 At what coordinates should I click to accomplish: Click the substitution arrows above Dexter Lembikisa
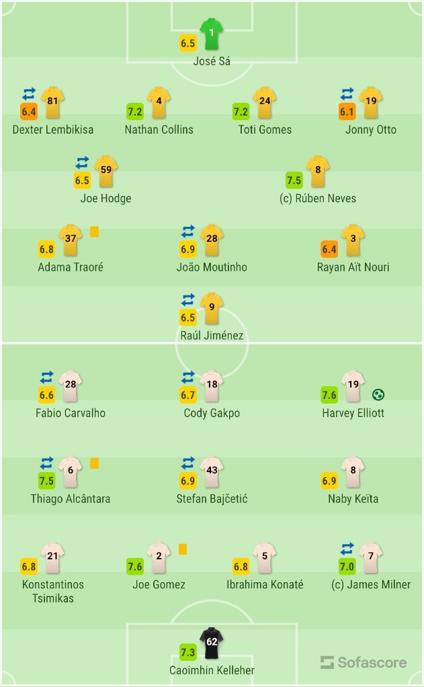[29, 94]
